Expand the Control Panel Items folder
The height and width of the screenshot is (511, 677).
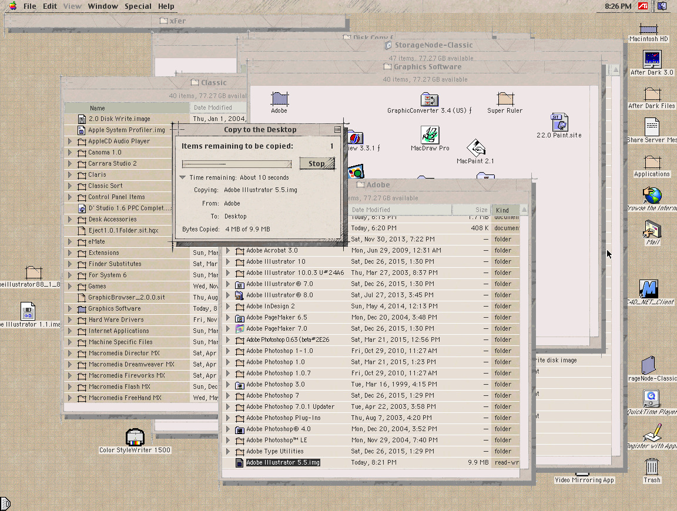tap(70, 197)
